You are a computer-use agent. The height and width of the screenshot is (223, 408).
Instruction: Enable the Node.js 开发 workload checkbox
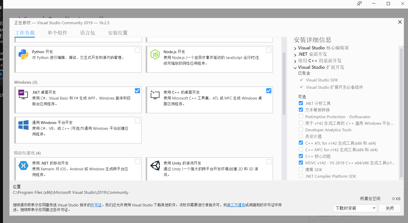269,50
